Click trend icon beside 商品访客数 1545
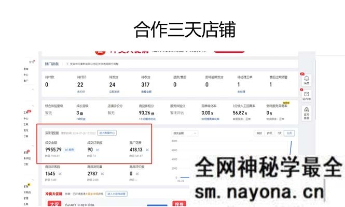The height and width of the screenshot is (207, 345). (x=60, y=174)
